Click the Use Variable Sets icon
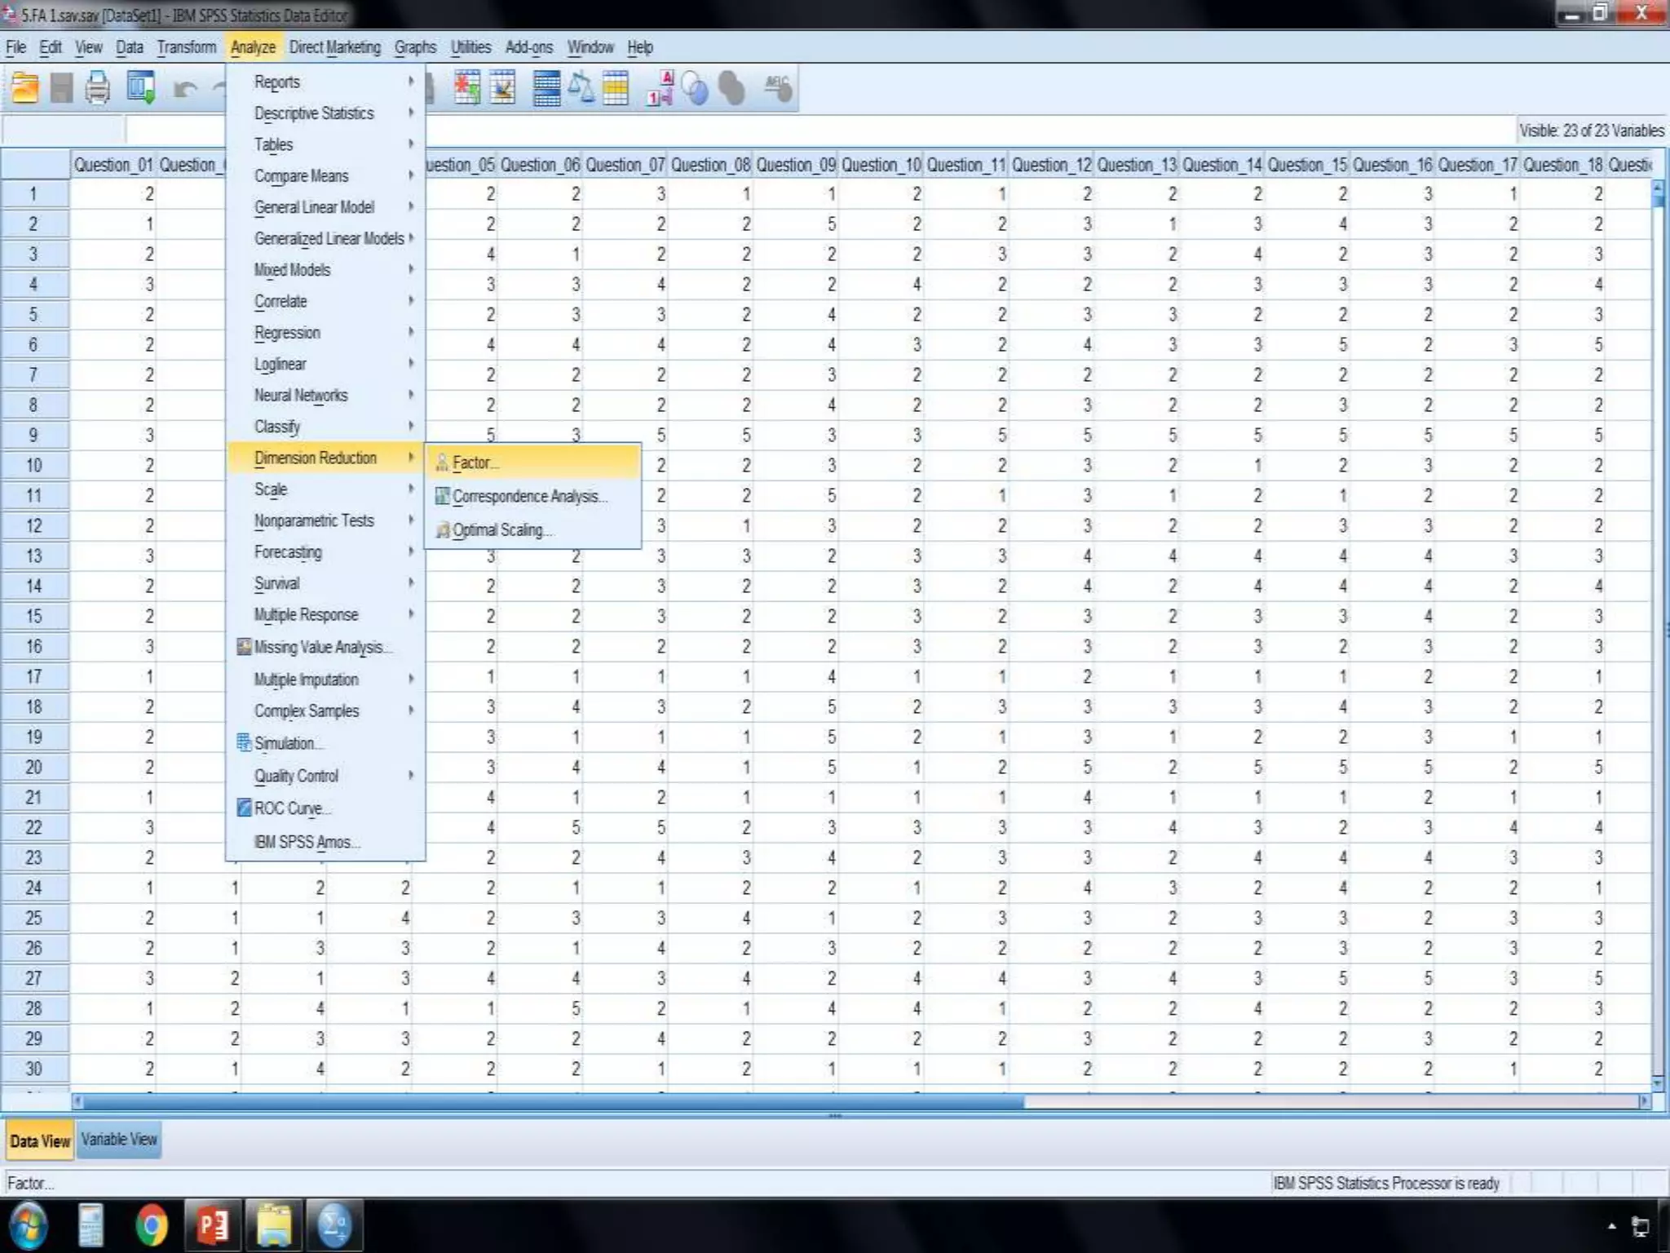The image size is (1670, 1253). 695,88
